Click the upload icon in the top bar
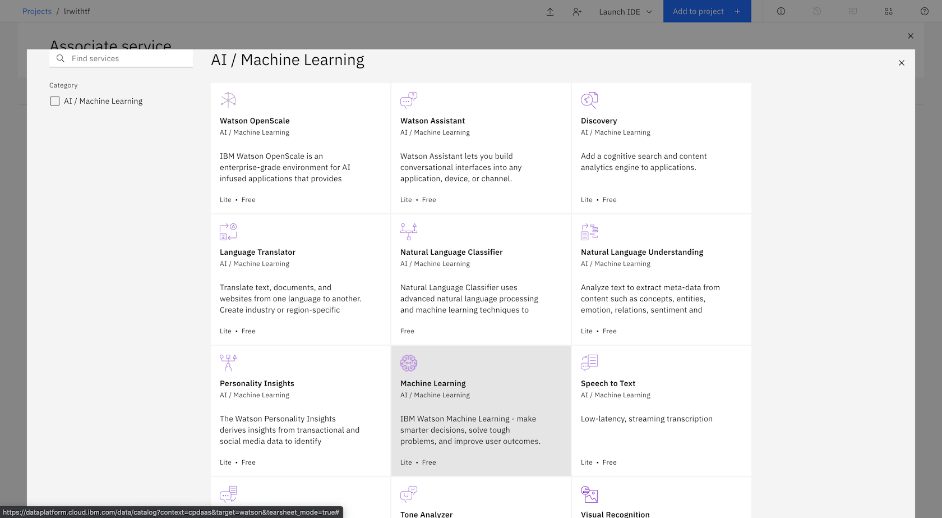 click(550, 11)
